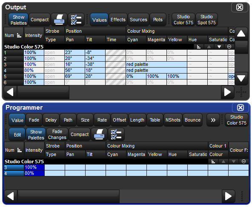Click red palette cell for fixture 4 in Output

[156, 70]
